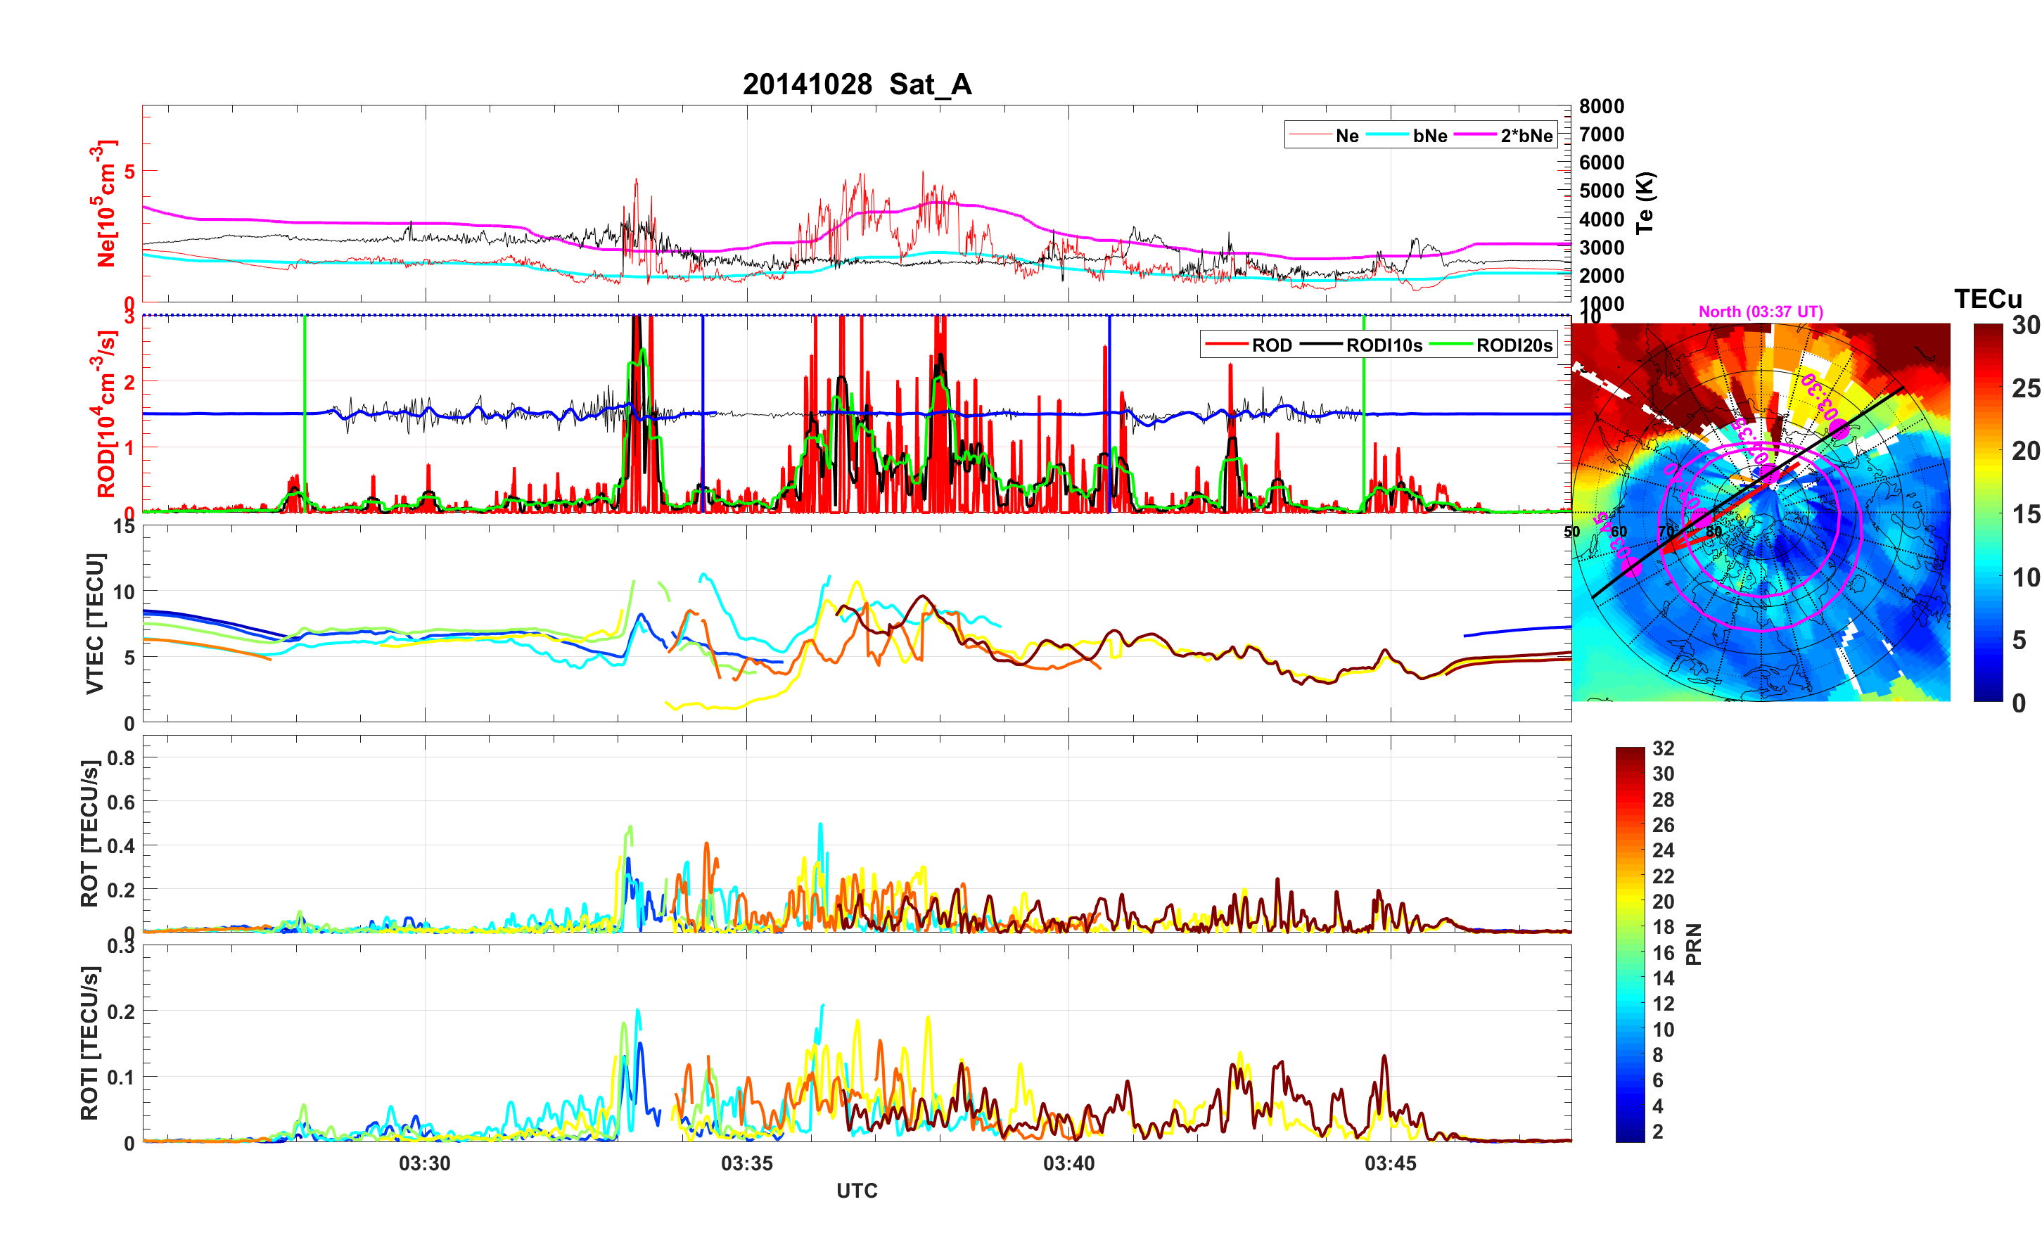Viewport: 2042px width, 1235px height.
Task: Click the '10' VTEC axis tick
Action: click(125, 591)
